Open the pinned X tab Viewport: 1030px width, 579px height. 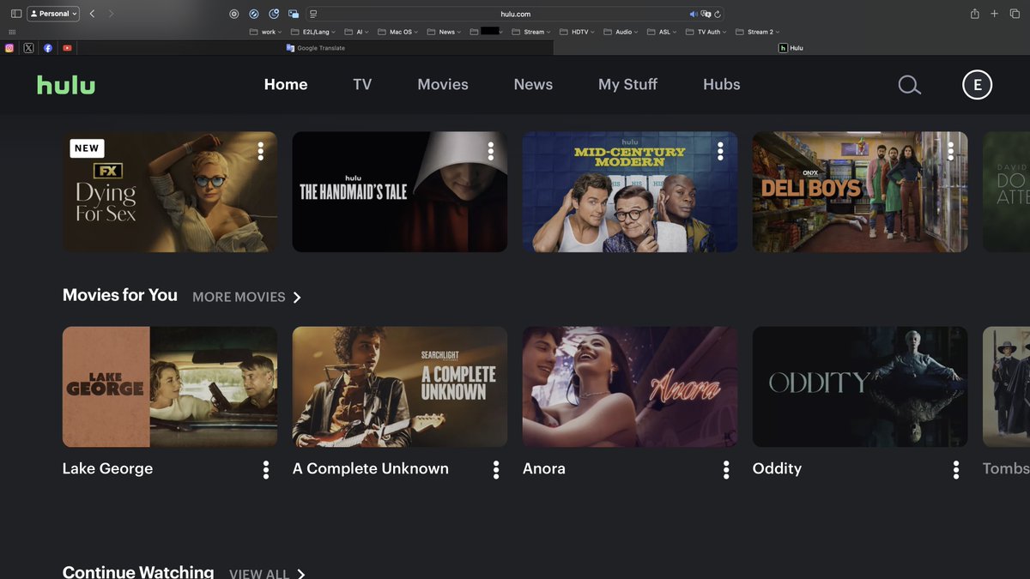tap(28, 48)
